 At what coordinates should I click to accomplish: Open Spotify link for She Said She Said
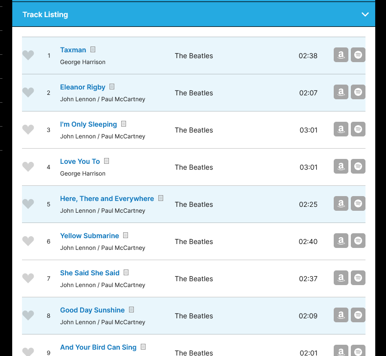pyautogui.click(x=358, y=278)
